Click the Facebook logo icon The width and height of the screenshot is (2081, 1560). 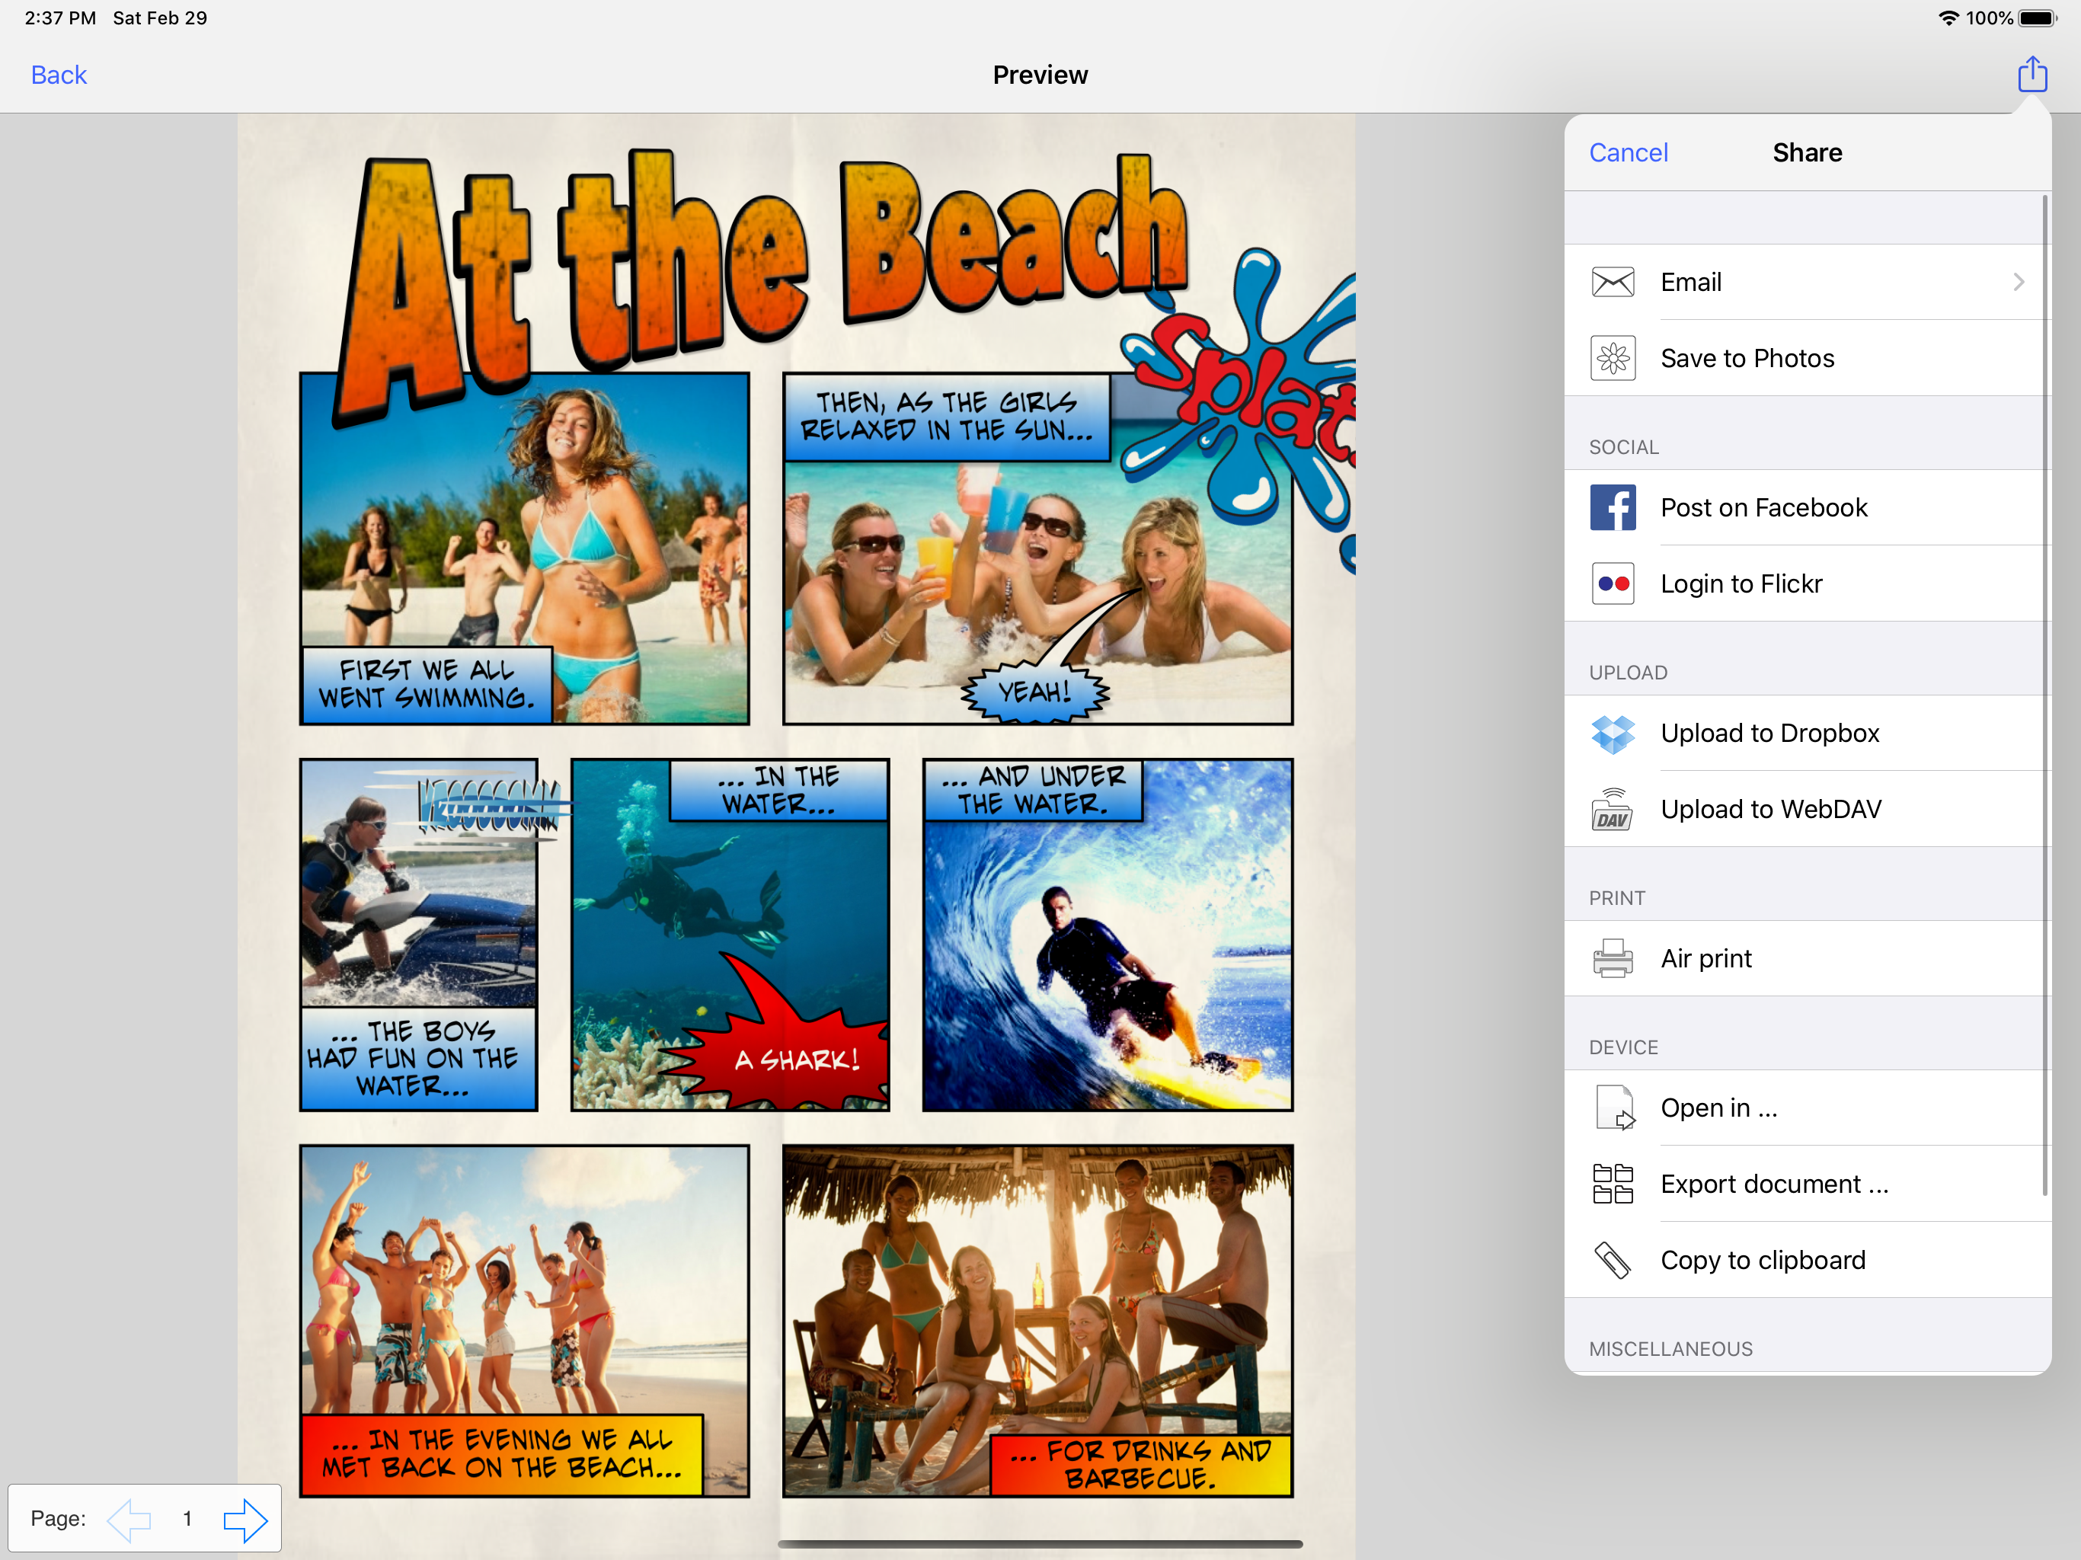click(1613, 508)
